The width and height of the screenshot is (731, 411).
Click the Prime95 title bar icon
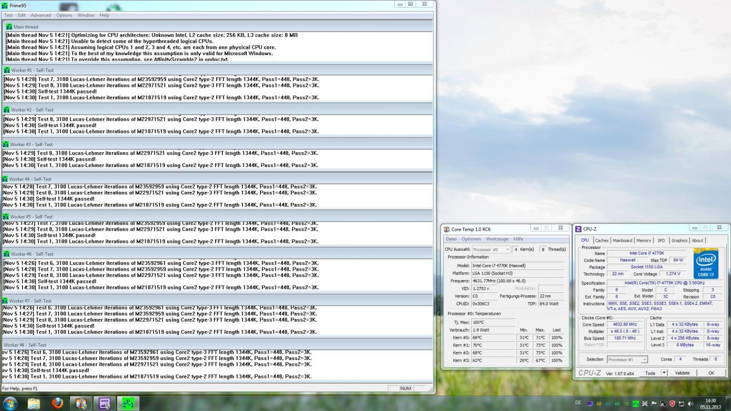click(x=5, y=5)
